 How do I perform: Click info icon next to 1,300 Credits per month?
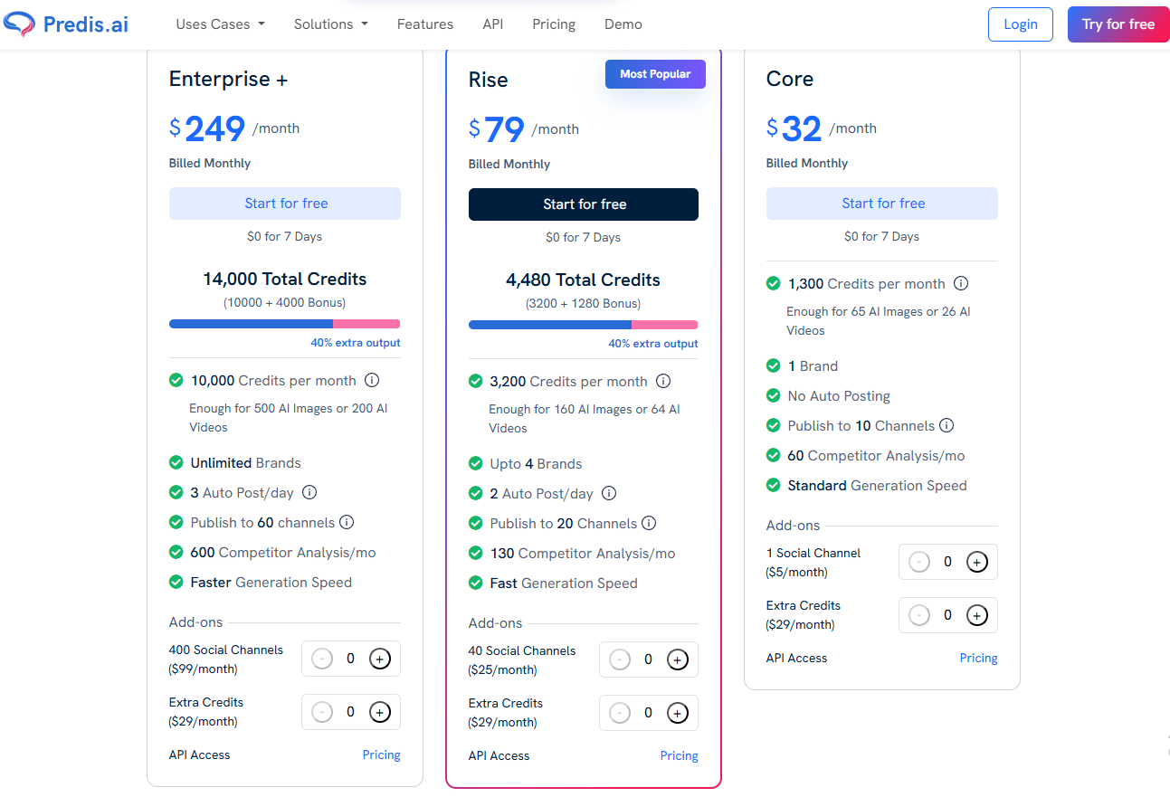tap(960, 283)
